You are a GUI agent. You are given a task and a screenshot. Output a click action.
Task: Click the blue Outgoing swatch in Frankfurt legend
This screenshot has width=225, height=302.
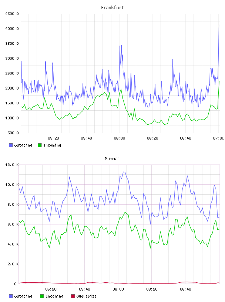click(11, 145)
